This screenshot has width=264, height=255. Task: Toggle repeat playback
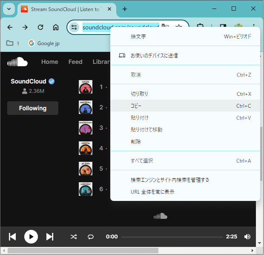(91, 237)
